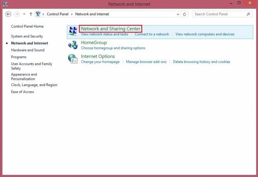The width and height of the screenshot is (258, 177).
Task: Open Network and Sharing Center
Action: (111, 29)
